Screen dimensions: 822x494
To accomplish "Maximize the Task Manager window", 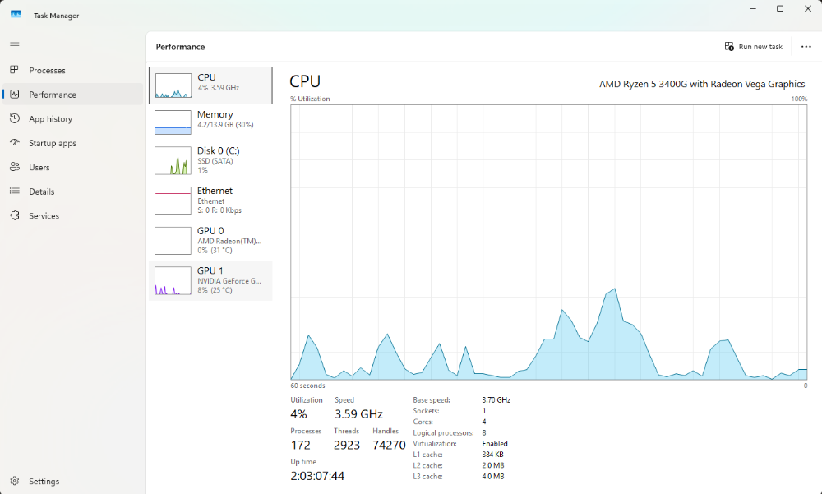I will [780, 8].
